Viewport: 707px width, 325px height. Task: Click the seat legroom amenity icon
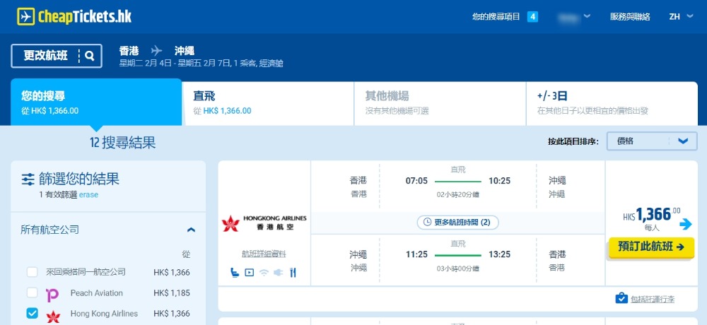234,272
